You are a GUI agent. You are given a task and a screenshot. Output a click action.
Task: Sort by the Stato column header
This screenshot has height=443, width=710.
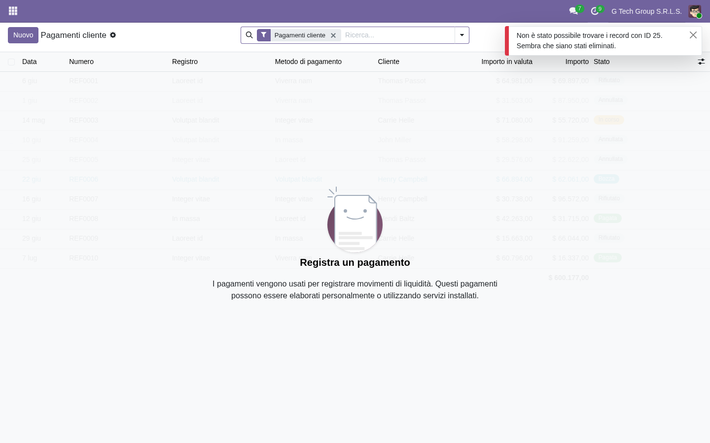tap(602, 62)
